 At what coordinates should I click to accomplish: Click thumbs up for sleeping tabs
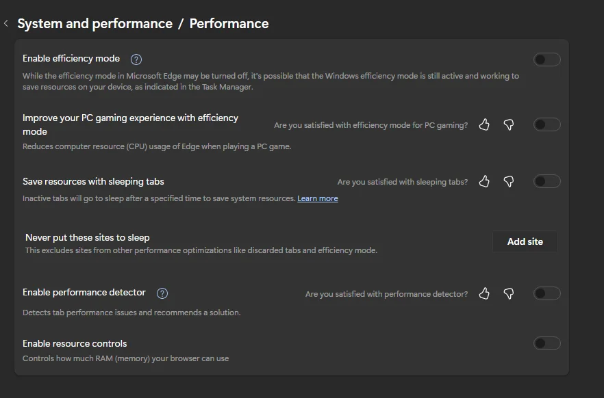point(484,181)
